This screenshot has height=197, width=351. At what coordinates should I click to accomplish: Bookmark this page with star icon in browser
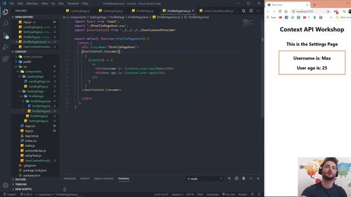[328, 11]
